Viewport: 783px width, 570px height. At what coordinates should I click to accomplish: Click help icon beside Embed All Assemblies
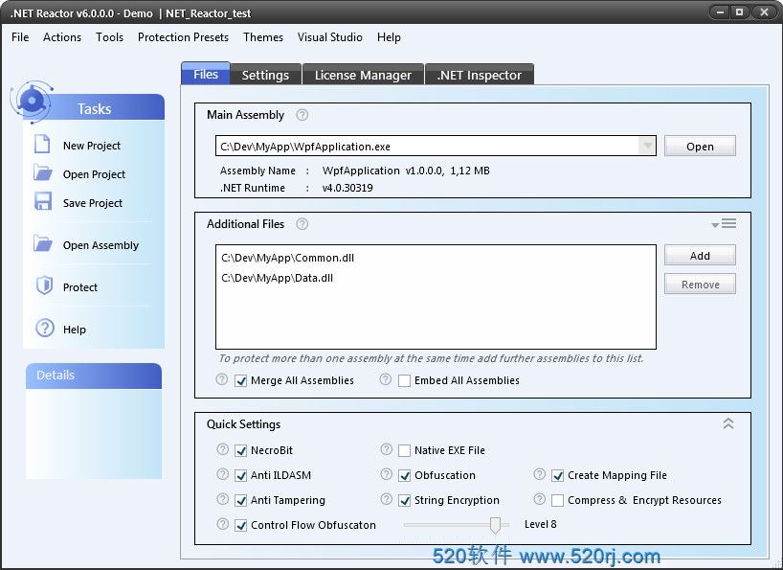(385, 379)
